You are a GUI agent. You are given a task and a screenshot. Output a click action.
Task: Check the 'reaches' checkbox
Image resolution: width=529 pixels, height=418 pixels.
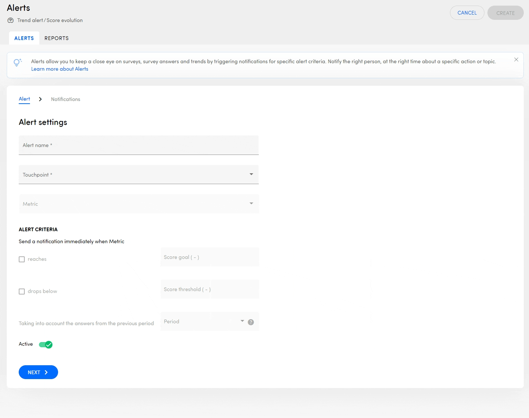tap(22, 259)
